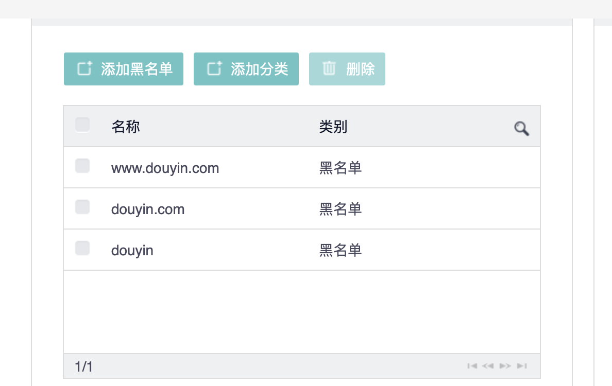The width and height of the screenshot is (612, 386).
Task: Go to the first page of results
Action: (472, 366)
